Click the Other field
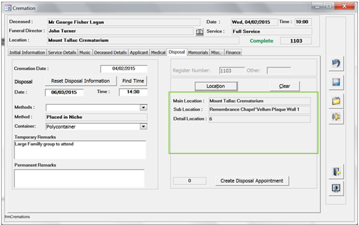Image resolution: width=359 pixels, height=225 pixels. tap(278, 70)
